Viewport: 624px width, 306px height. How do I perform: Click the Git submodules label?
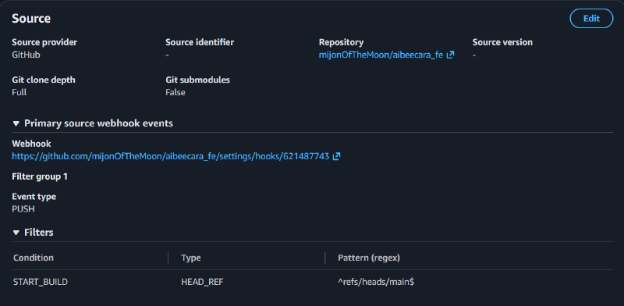coord(198,80)
